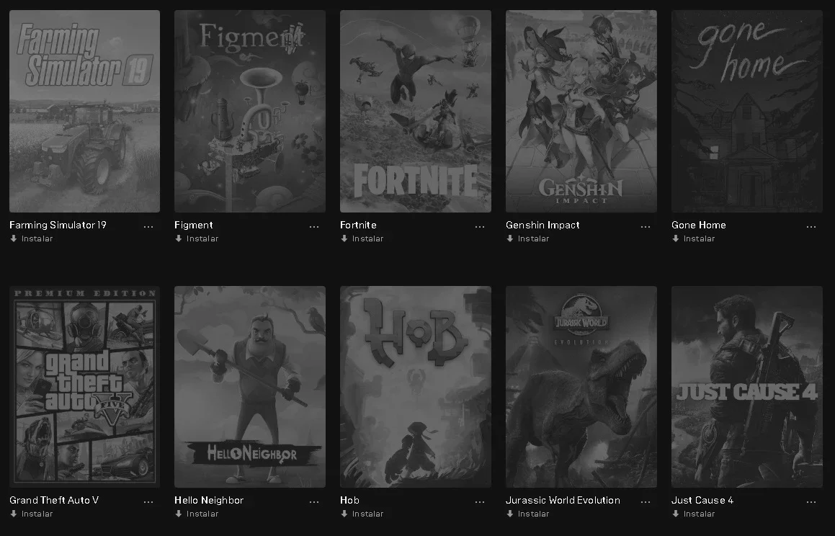The image size is (835, 536).
Task: Select the Gone Home cover art
Action: click(746, 111)
